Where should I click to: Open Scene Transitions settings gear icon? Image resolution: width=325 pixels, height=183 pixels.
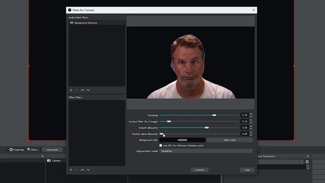click(307, 162)
